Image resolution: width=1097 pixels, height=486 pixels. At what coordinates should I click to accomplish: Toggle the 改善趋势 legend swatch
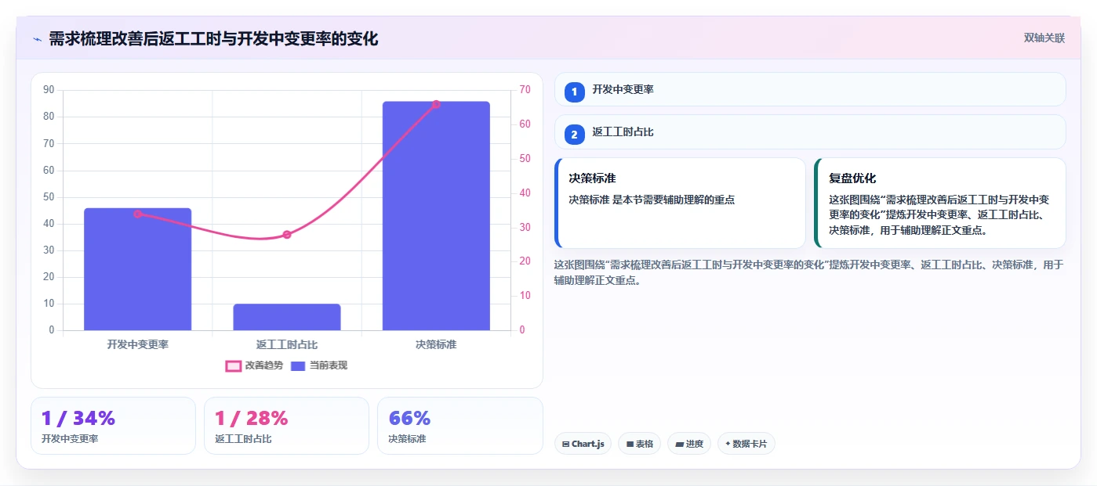click(x=233, y=365)
